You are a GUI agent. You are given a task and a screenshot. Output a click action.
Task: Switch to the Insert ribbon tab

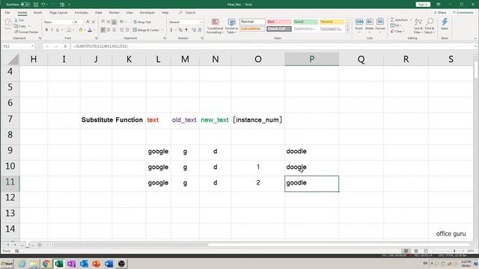tap(38, 13)
